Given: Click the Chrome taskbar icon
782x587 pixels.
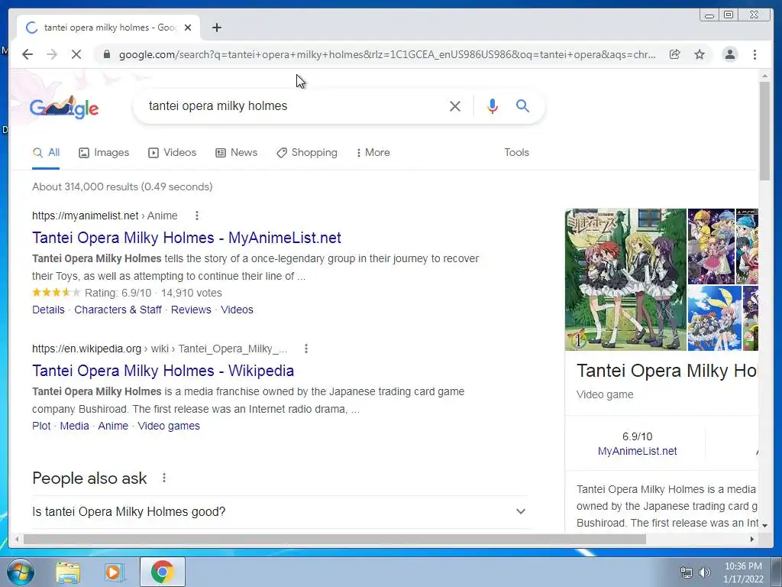Looking at the screenshot, I should (163, 572).
